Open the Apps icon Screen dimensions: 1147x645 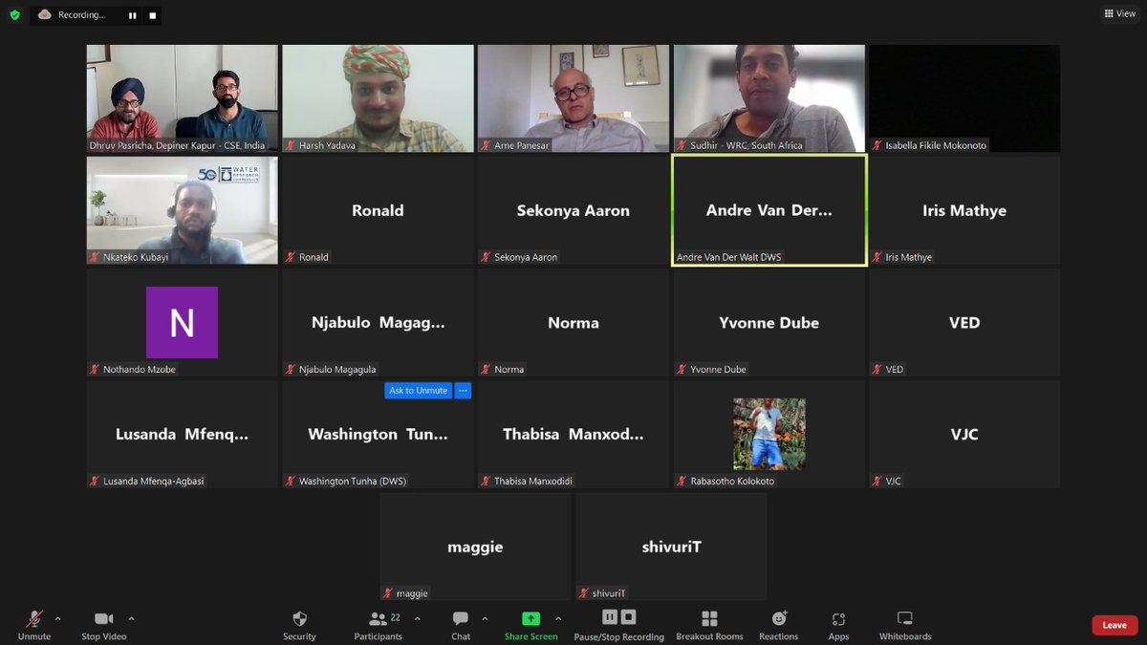coord(838,619)
